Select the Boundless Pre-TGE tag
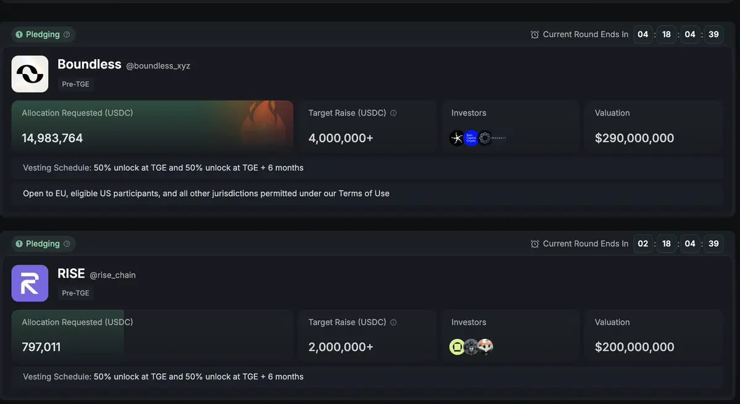The image size is (740, 404). tap(75, 84)
